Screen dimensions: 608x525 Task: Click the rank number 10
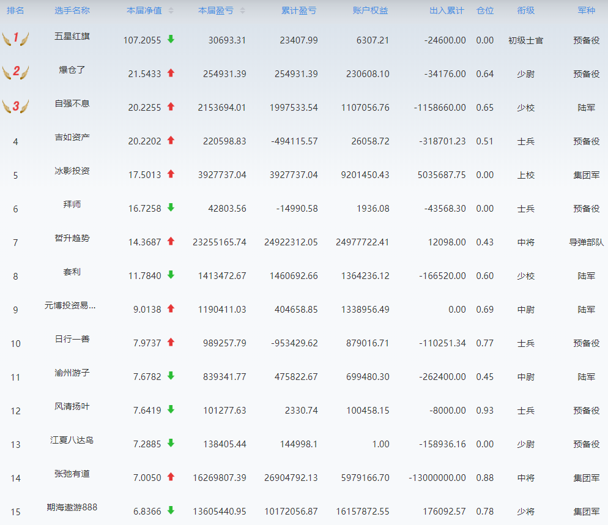15,344
